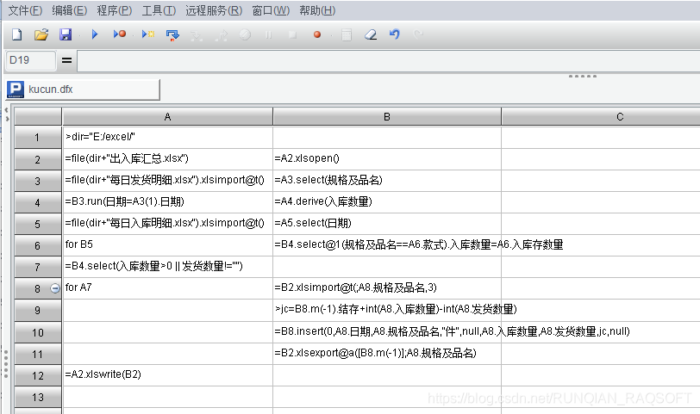Select cell with >dir="E:/excel/"

click(167, 137)
